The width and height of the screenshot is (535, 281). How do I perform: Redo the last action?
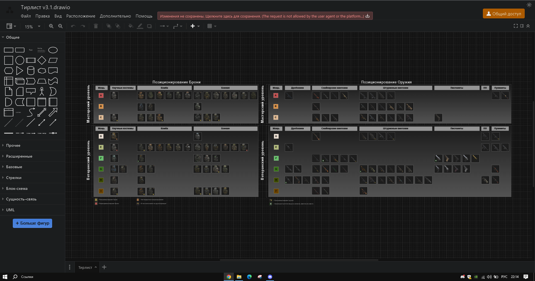pyautogui.click(x=83, y=26)
